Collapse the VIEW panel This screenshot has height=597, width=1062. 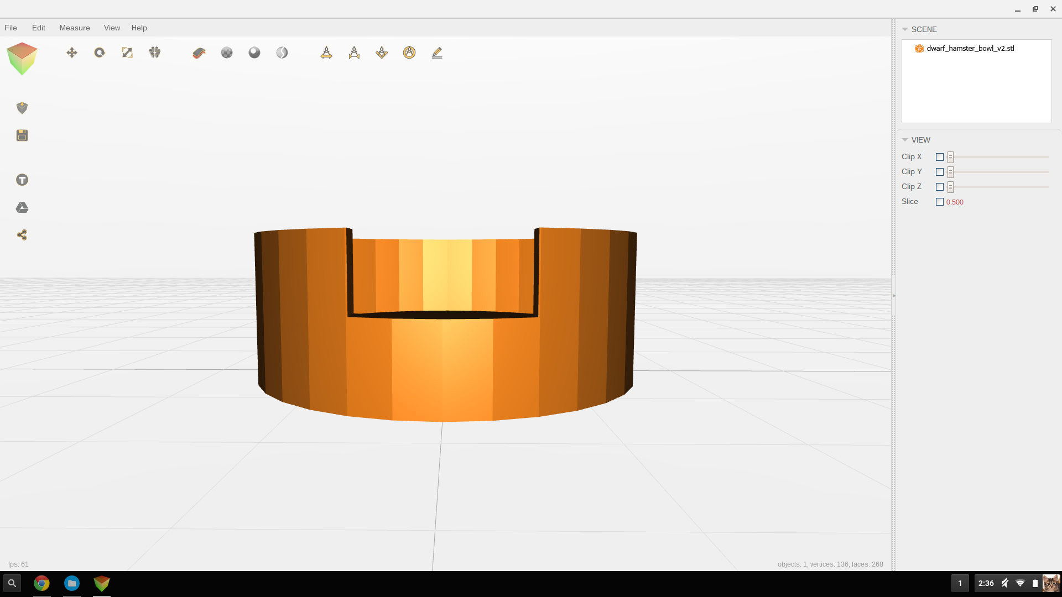coord(905,140)
